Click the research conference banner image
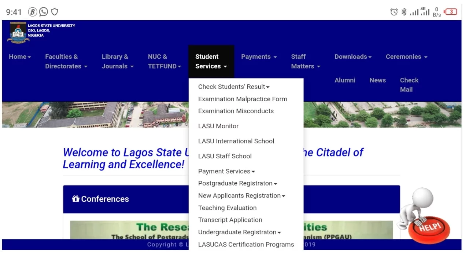 pos(128,230)
